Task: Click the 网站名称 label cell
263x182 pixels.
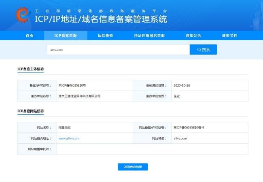Action: point(37,128)
